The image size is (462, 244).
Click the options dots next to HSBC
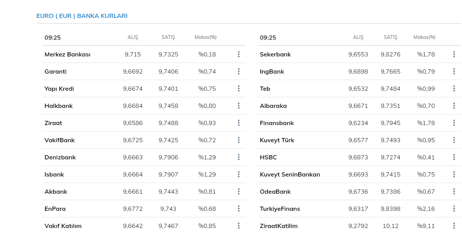tap(454, 157)
